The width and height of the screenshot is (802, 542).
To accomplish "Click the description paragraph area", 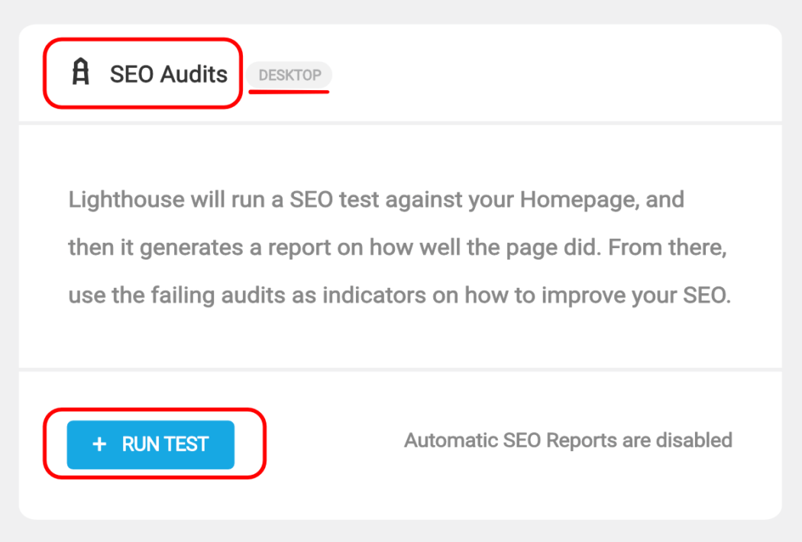I will tap(401, 247).
